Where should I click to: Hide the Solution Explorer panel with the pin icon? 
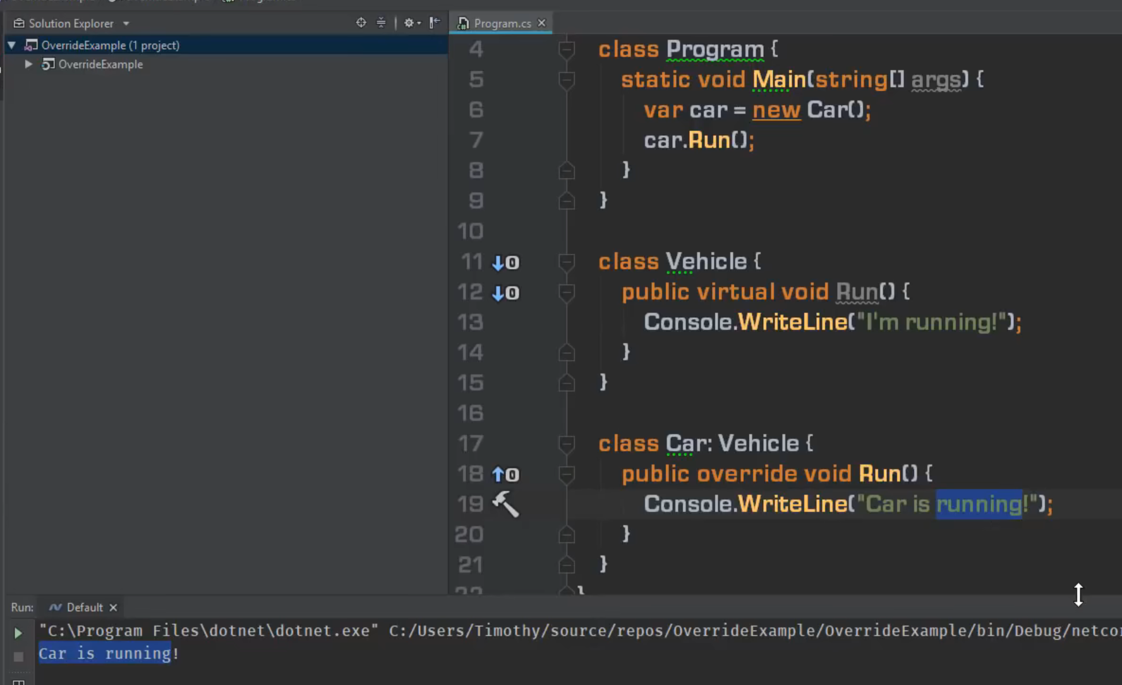coord(435,23)
